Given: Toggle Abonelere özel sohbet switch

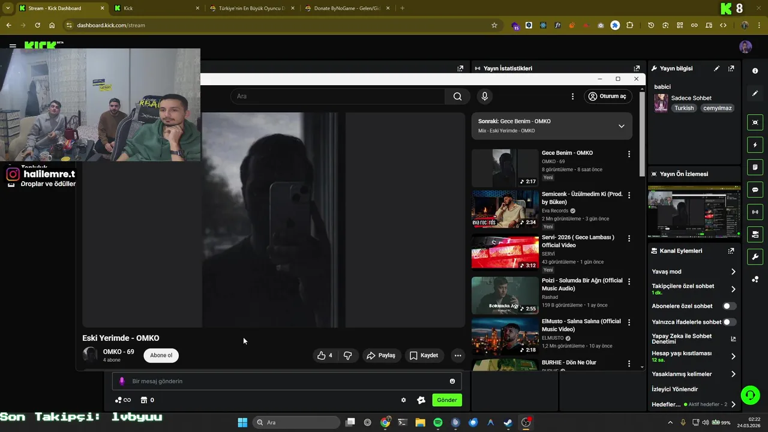Looking at the screenshot, I should 730,306.
